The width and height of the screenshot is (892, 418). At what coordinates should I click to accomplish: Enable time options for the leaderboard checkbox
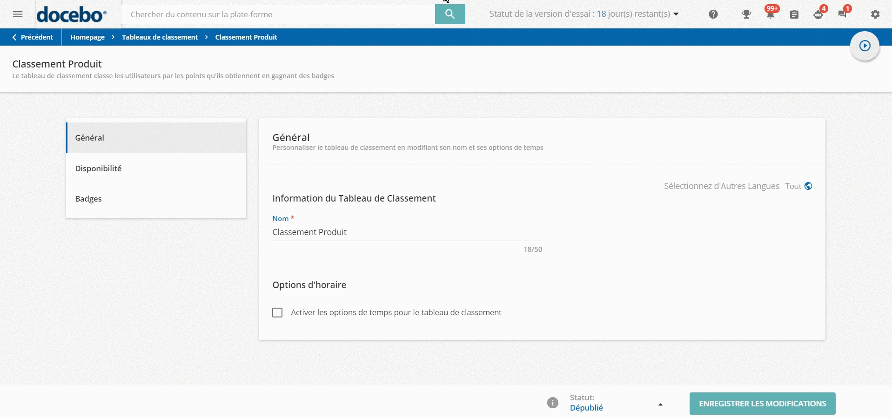tap(277, 312)
